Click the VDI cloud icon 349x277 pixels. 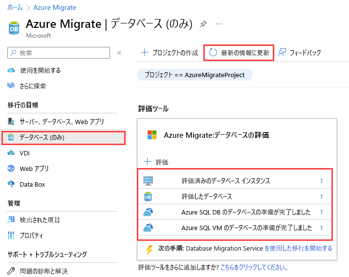(x=11, y=153)
